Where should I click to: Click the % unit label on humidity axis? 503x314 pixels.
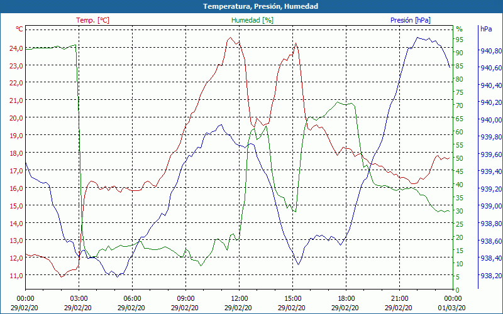pyautogui.click(x=460, y=29)
